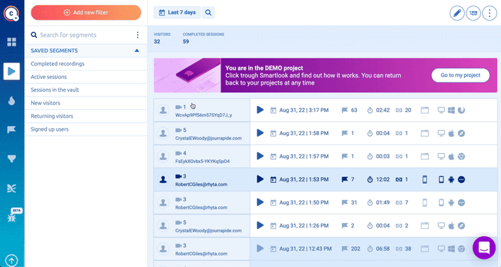Click CrystalEWoody@jourrapide.com in 1:58 PM row
Screen dimensions: 501x267
point(208,138)
